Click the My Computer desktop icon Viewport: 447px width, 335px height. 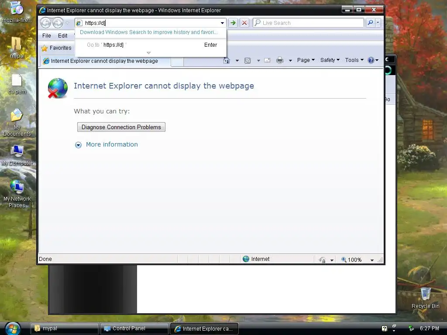(17, 155)
